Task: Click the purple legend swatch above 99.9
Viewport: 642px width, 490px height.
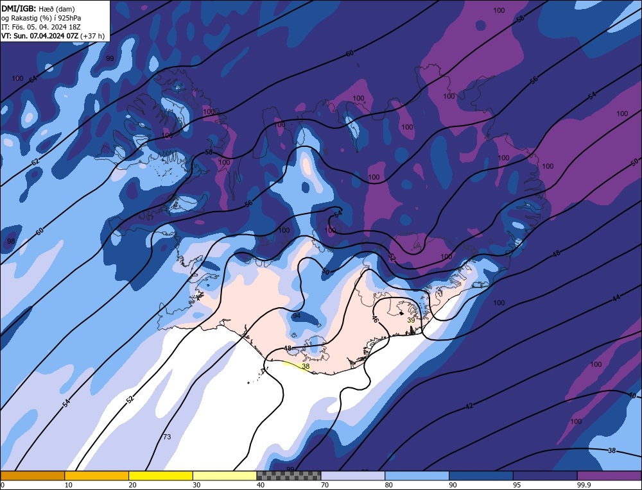Action: point(609,475)
